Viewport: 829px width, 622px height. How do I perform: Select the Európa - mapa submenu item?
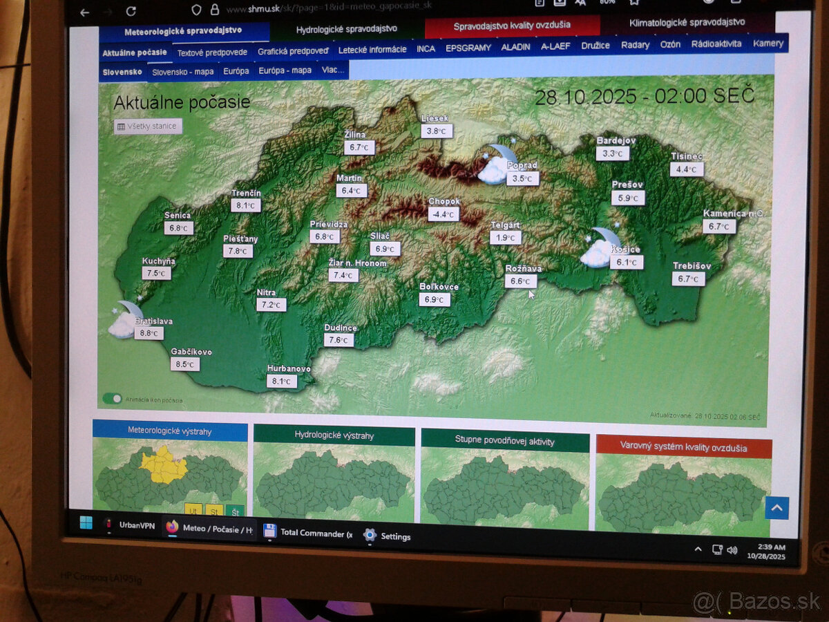tap(285, 70)
